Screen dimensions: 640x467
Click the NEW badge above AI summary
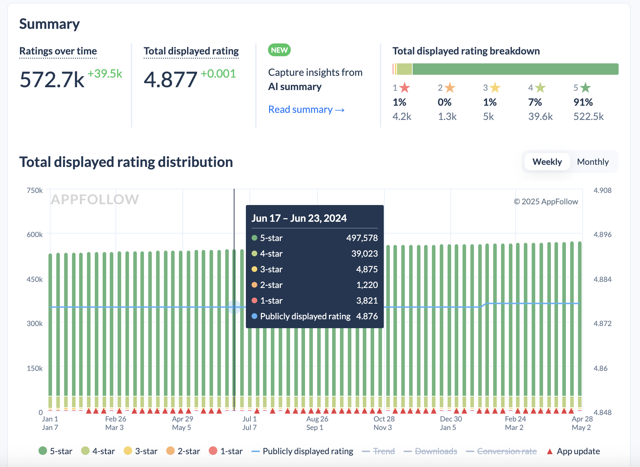coord(279,50)
